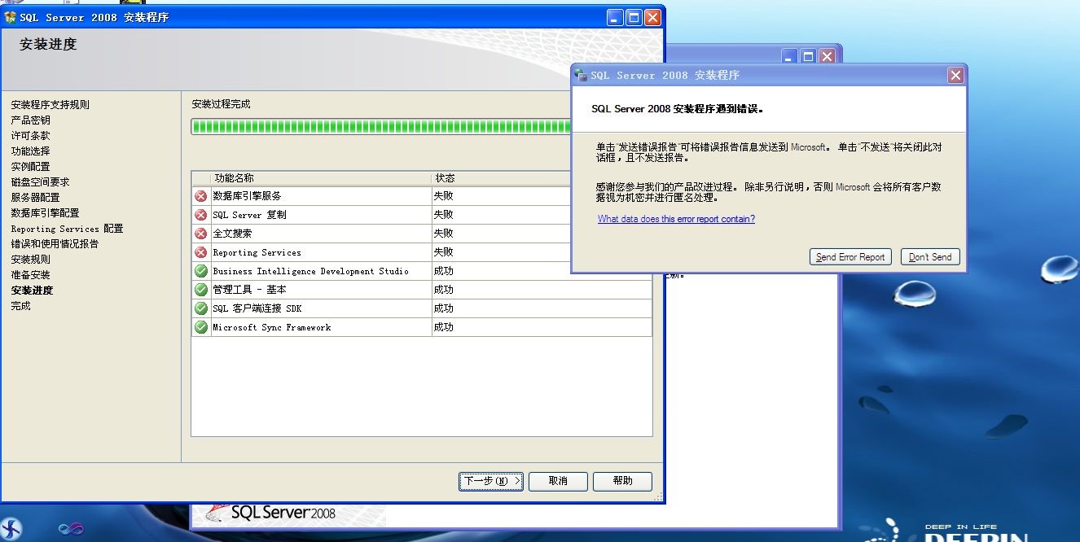Select 安装规则 step in sidebar

[x=30, y=260]
